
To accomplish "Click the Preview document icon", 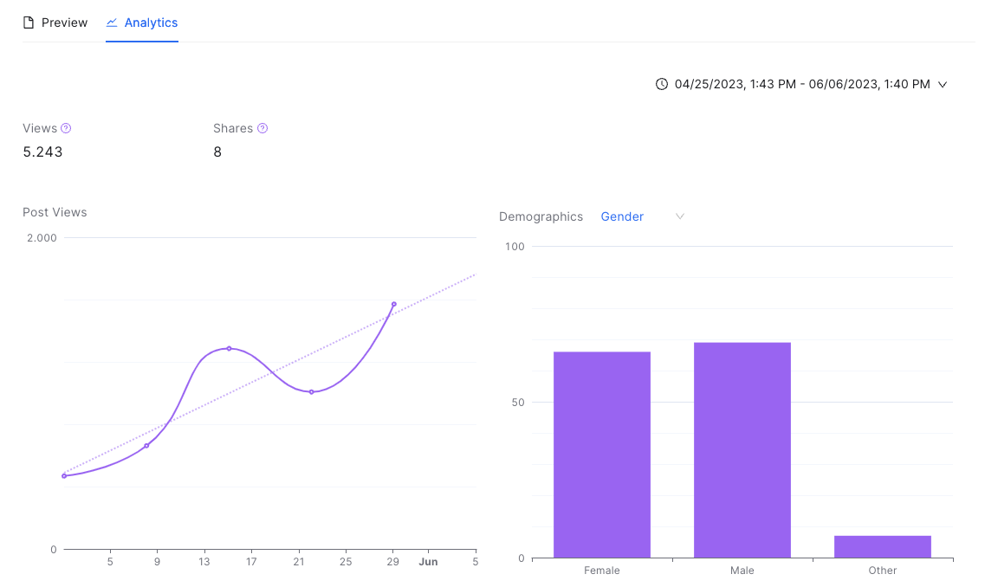I will click(29, 23).
